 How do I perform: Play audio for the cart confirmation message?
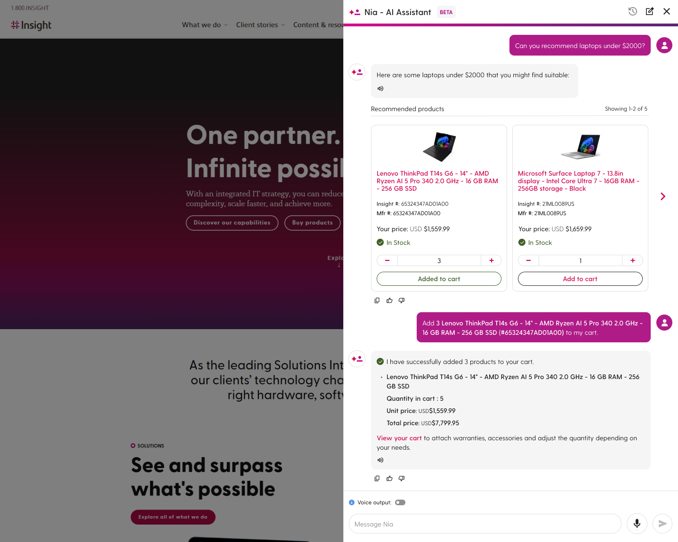(x=380, y=460)
